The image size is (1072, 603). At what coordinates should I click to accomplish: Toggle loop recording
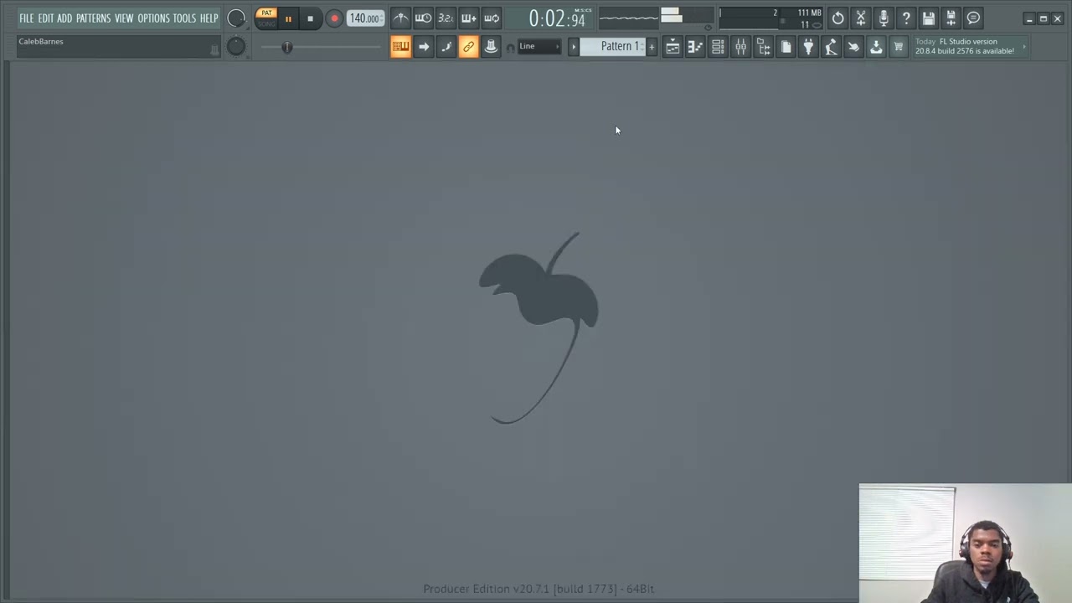tap(491, 18)
